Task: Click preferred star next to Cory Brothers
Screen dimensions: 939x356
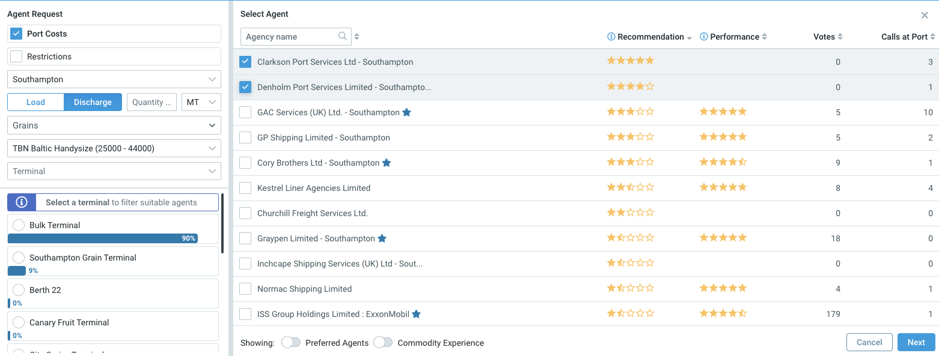Action: tap(387, 163)
